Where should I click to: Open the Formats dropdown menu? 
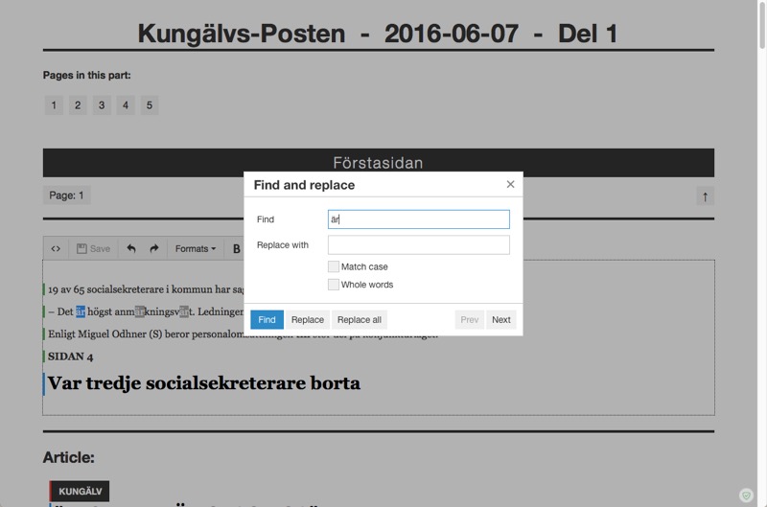195,249
